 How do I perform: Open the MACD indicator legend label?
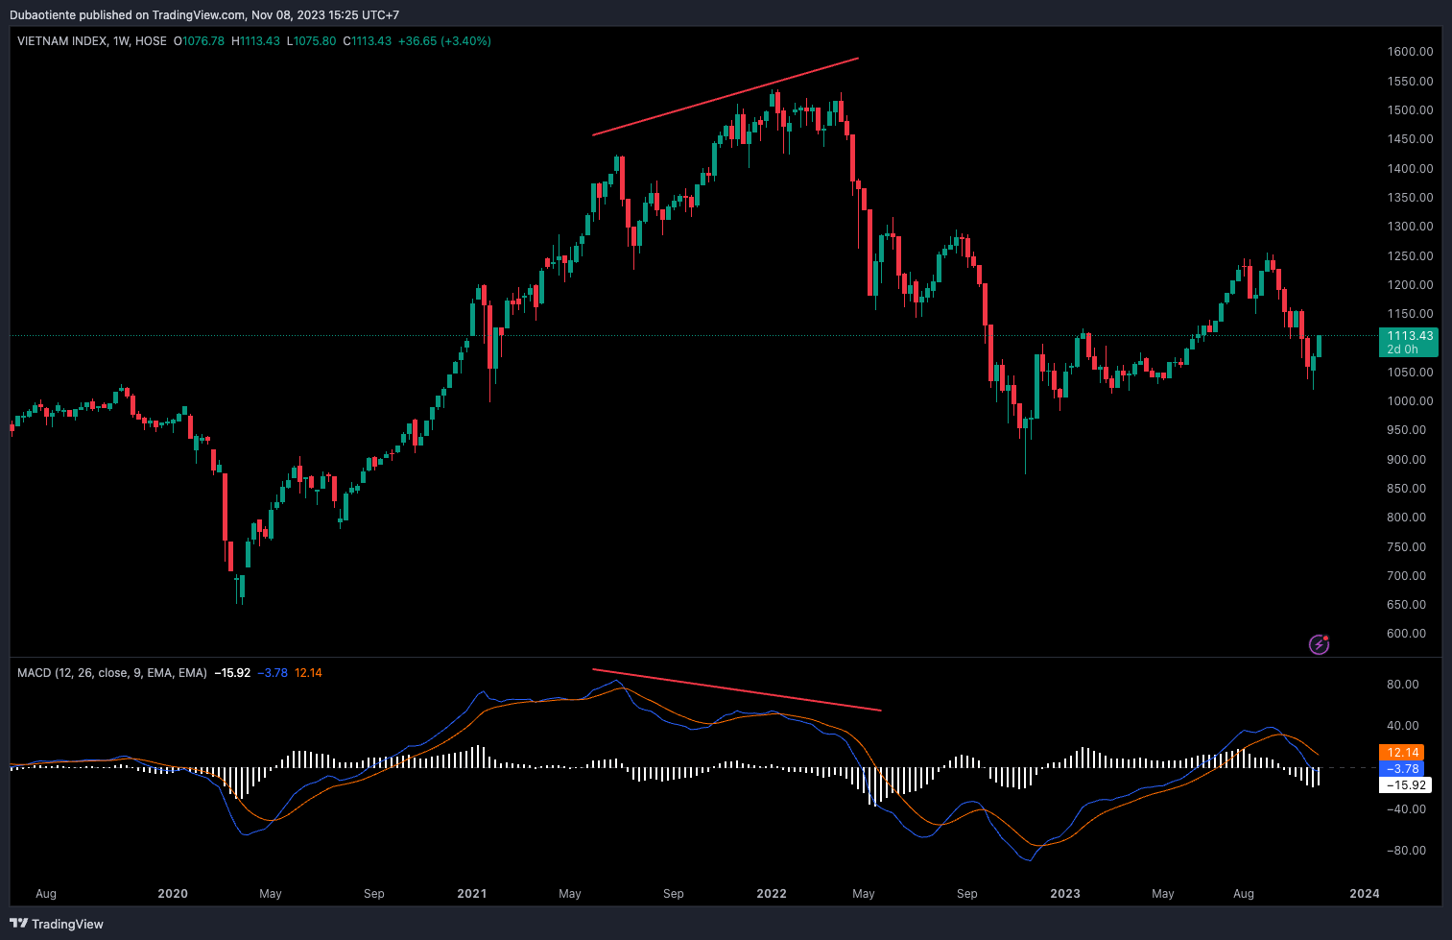pos(111,673)
